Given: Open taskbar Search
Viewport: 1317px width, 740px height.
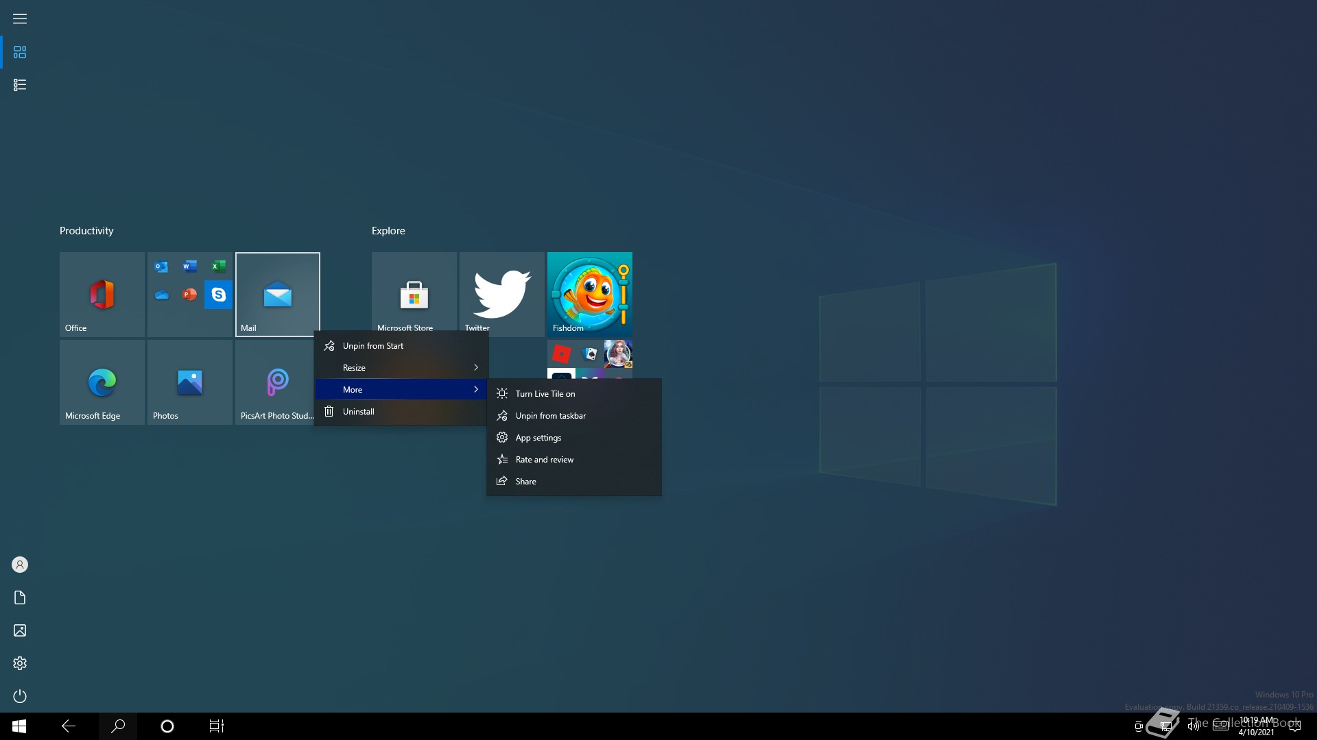Looking at the screenshot, I should (x=118, y=726).
